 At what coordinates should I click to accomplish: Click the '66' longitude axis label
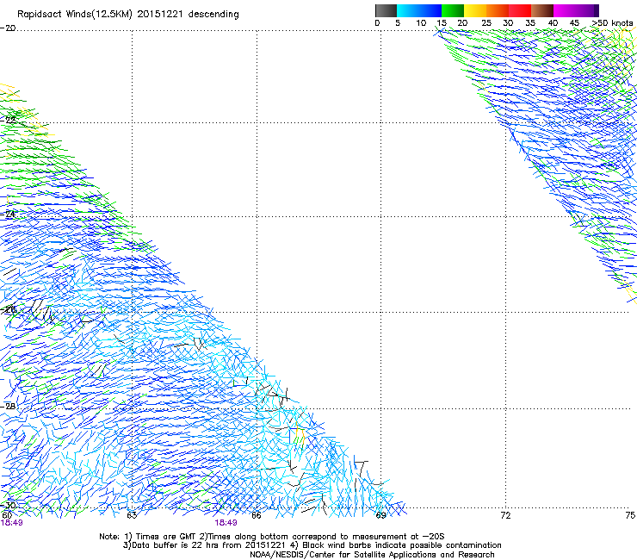coord(256,515)
